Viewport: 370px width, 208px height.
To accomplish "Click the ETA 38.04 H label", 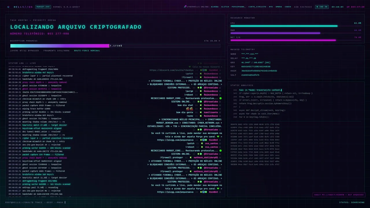I will pyautogui.click(x=212, y=41).
